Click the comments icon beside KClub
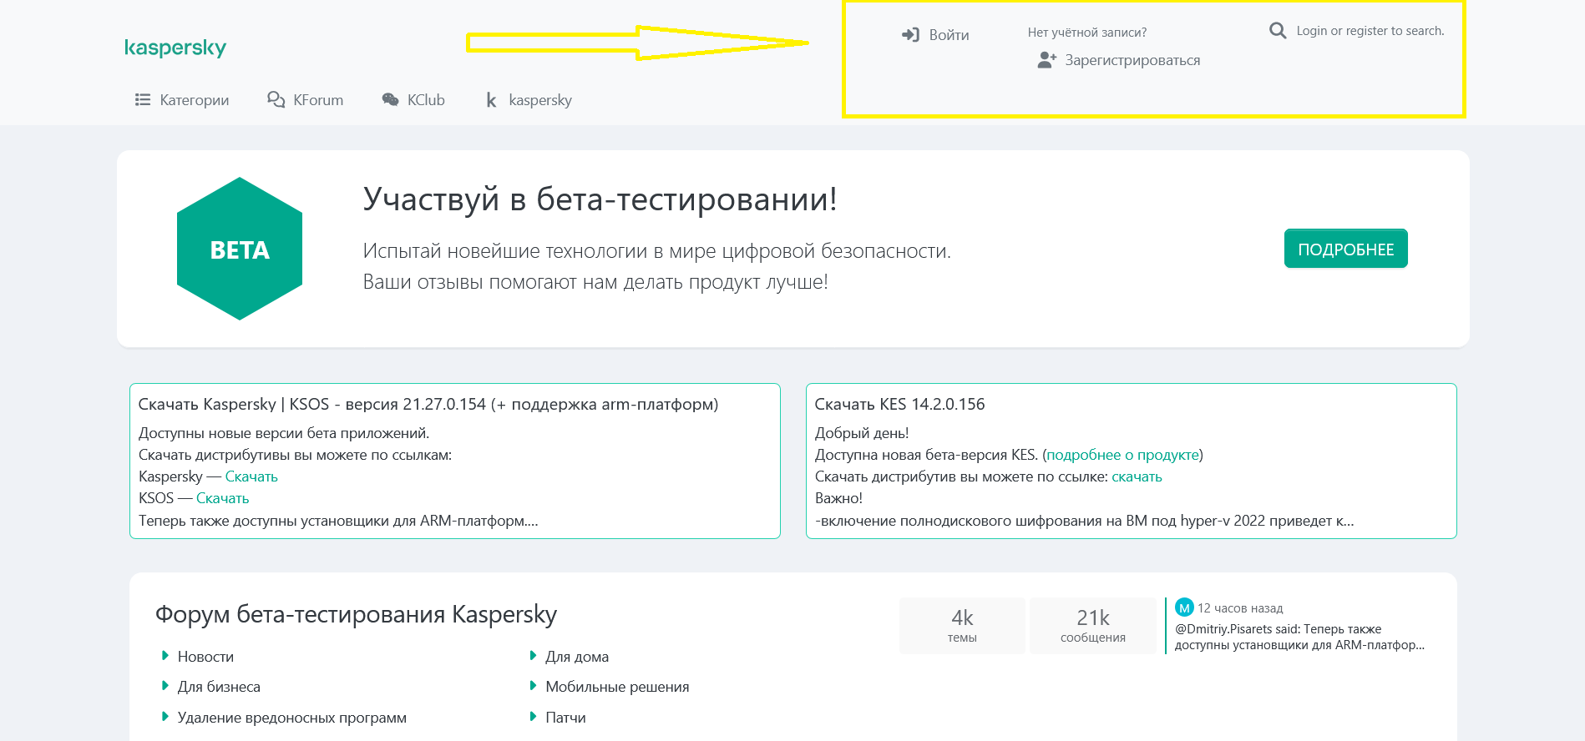The image size is (1585, 741). click(x=390, y=100)
